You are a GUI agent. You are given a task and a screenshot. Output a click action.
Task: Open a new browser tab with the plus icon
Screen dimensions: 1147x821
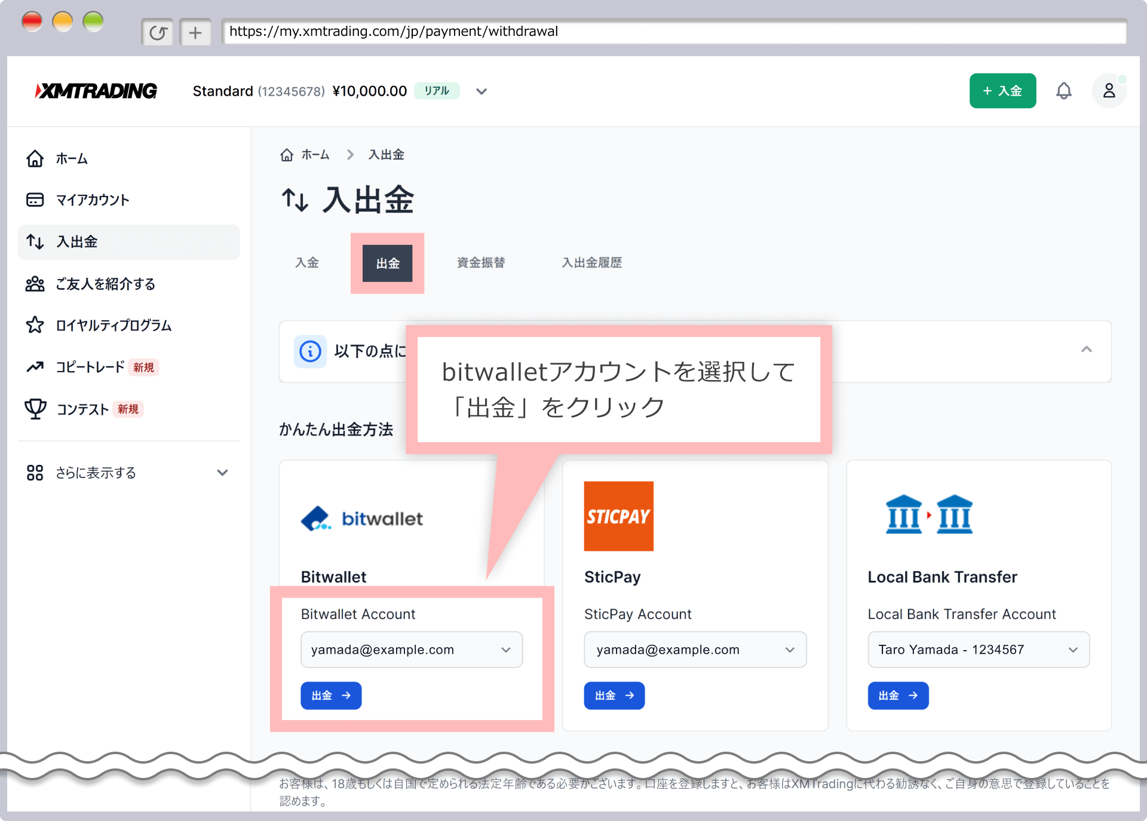point(195,32)
